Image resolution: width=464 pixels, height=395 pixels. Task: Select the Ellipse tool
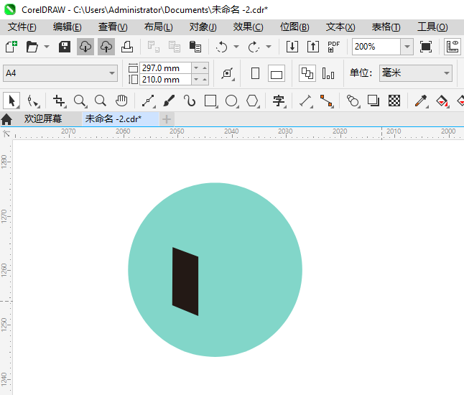(232, 101)
